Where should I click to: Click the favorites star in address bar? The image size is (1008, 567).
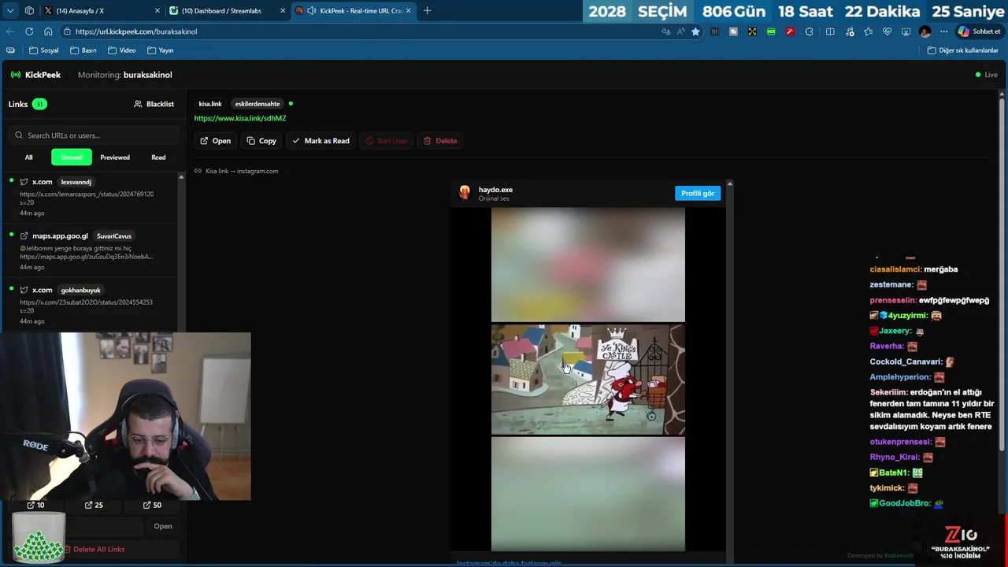click(x=695, y=31)
